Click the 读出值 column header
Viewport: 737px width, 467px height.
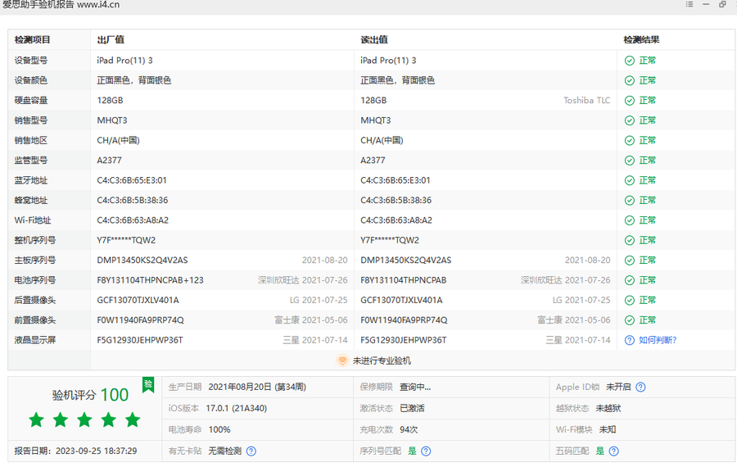click(374, 39)
